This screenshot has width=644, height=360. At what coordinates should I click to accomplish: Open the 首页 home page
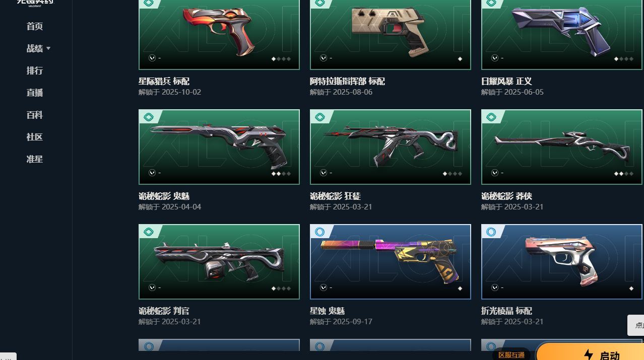tap(35, 26)
